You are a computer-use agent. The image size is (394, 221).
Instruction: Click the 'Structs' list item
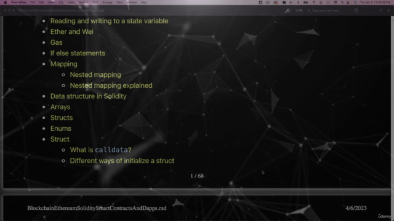(62, 118)
